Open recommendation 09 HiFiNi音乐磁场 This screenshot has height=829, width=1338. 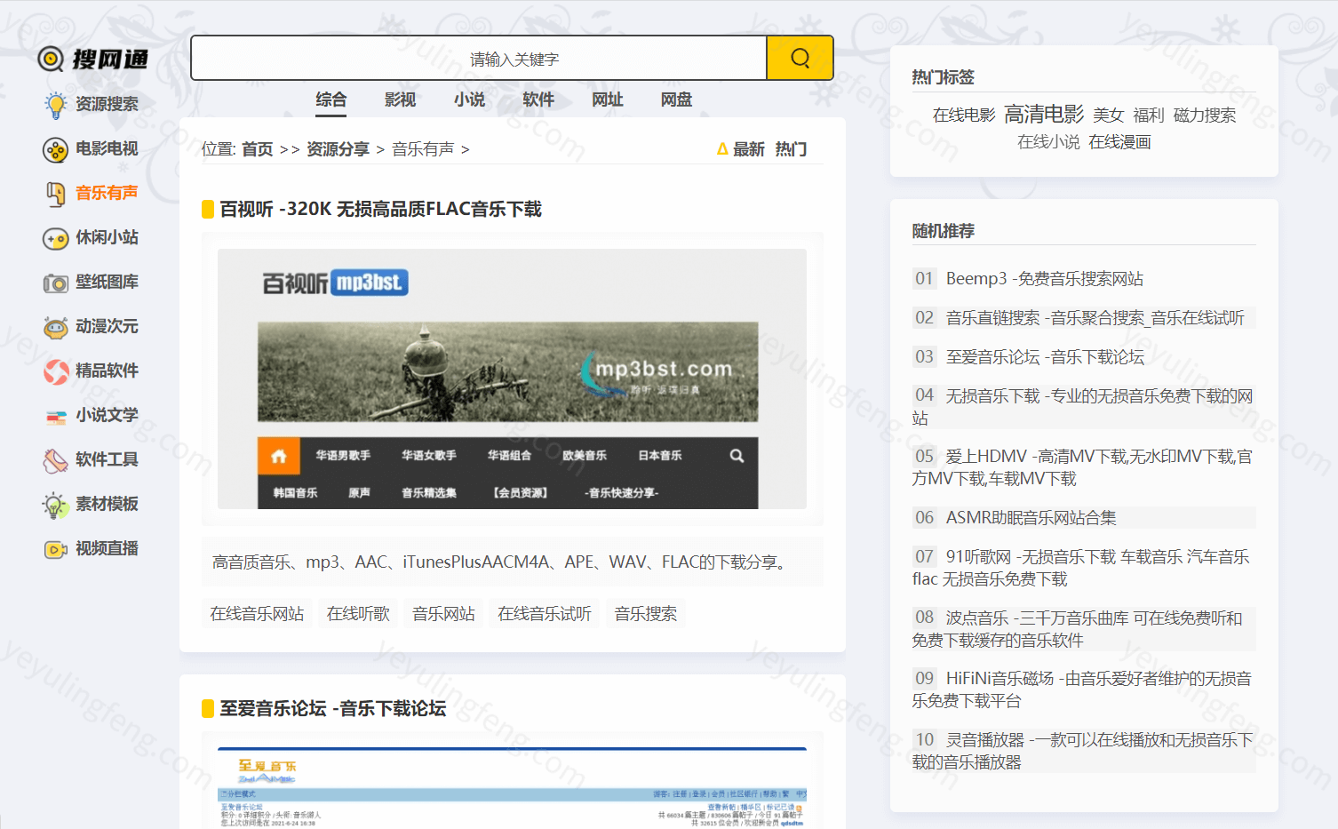1084,689
